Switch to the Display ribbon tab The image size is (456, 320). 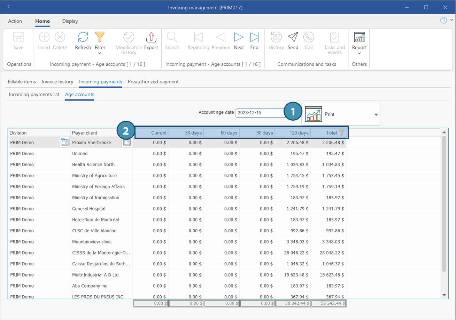pyautogui.click(x=70, y=21)
